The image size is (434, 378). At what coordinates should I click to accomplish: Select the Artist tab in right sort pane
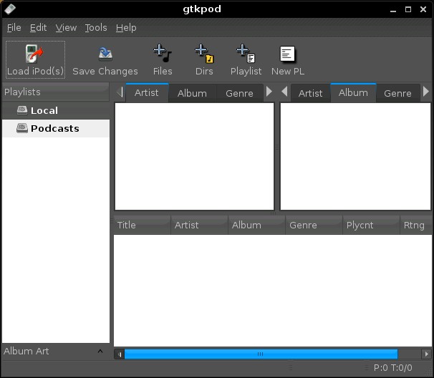pyautogui.click(x=311, y=93)
